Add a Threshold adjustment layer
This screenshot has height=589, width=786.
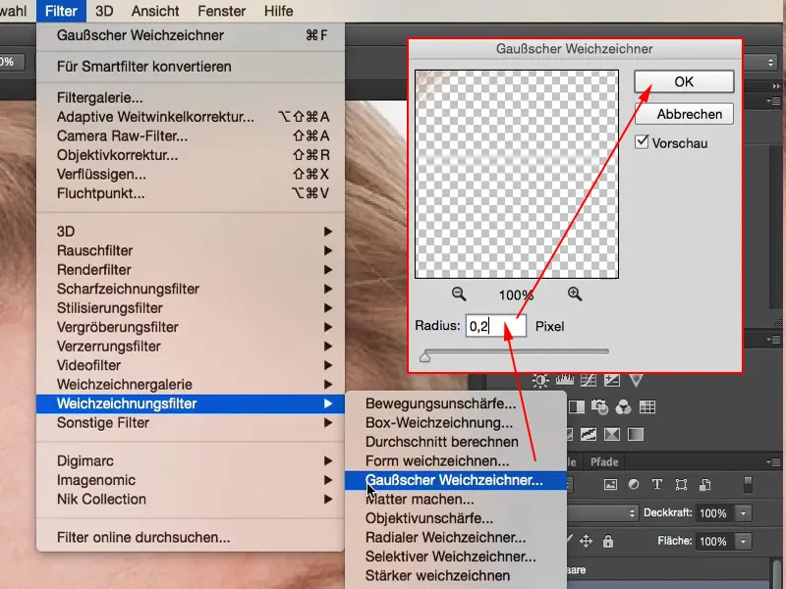(x=588, y=434)
